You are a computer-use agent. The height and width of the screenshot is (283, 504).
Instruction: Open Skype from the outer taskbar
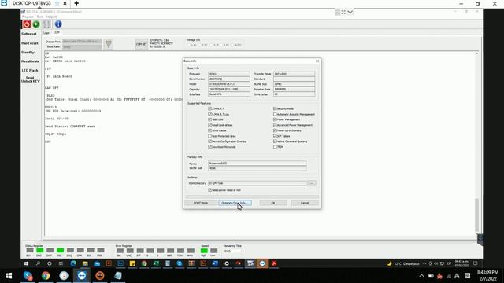point(28,276)
